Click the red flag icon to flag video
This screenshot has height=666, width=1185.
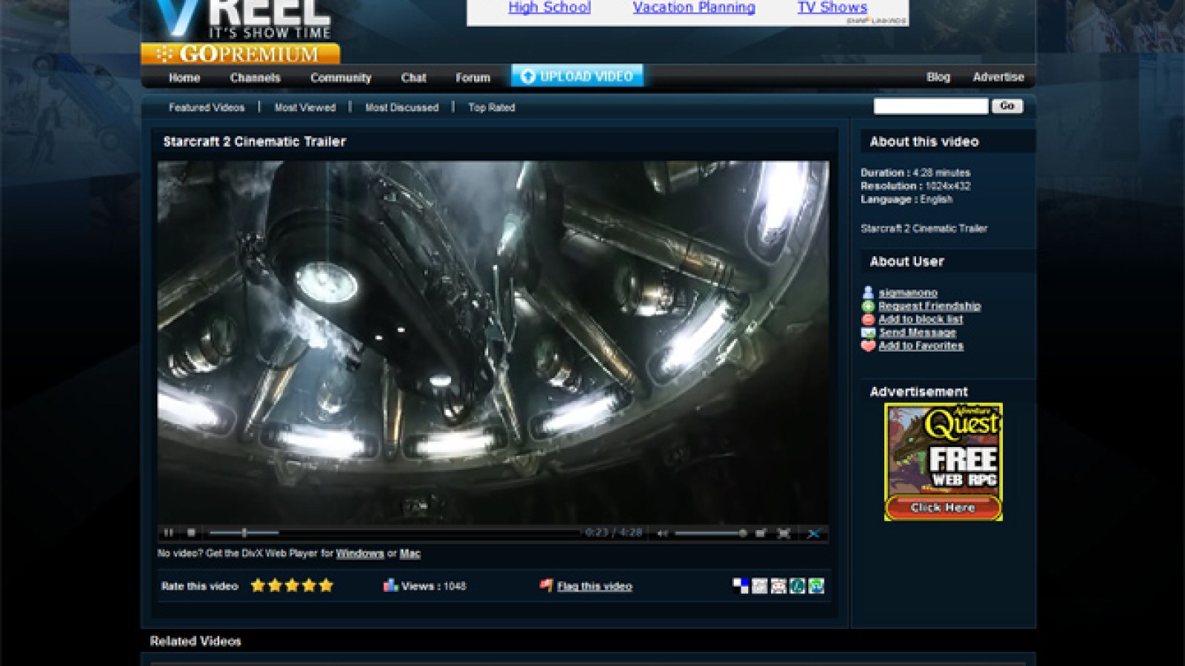pyautogui.click(x=545, y=585)
